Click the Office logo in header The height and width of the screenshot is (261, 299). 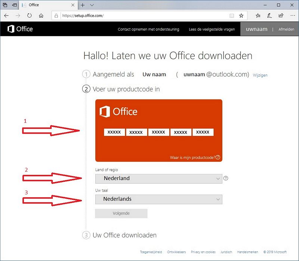click(20, 29)
